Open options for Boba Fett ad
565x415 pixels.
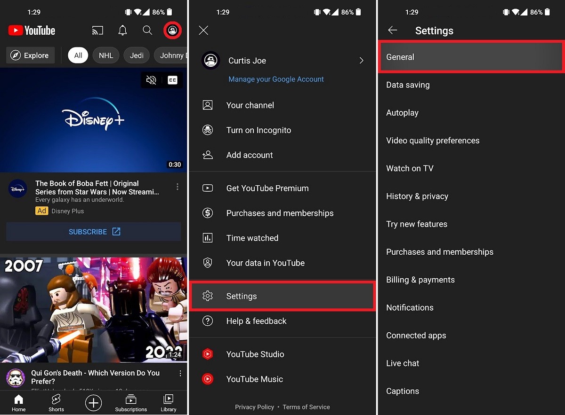coord(178,187)
